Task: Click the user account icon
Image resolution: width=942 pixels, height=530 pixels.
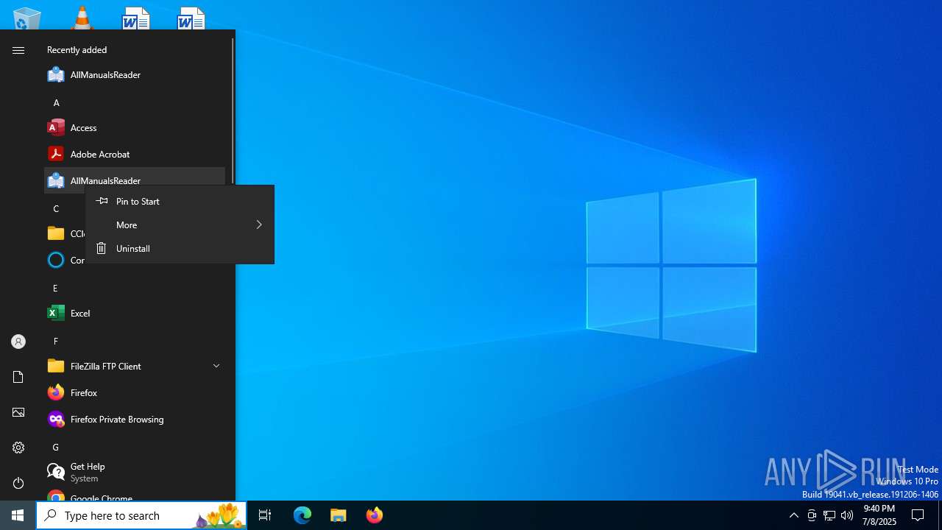Action: (18, 342)
